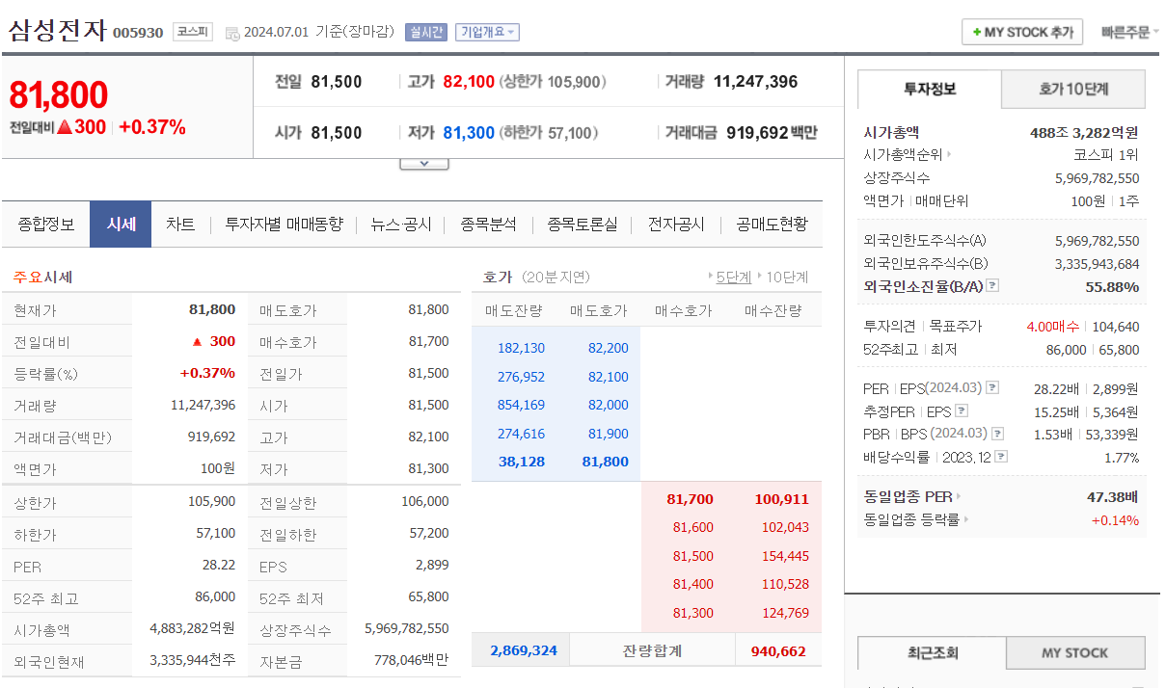Viewport: 1166px width, 688px height.
Task: Click the 삼성전자 stock name heading
Action: pyautogui.click(x=57, y=30)
